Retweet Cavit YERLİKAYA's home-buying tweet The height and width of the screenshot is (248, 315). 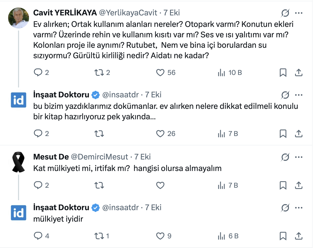click(99, 72)
